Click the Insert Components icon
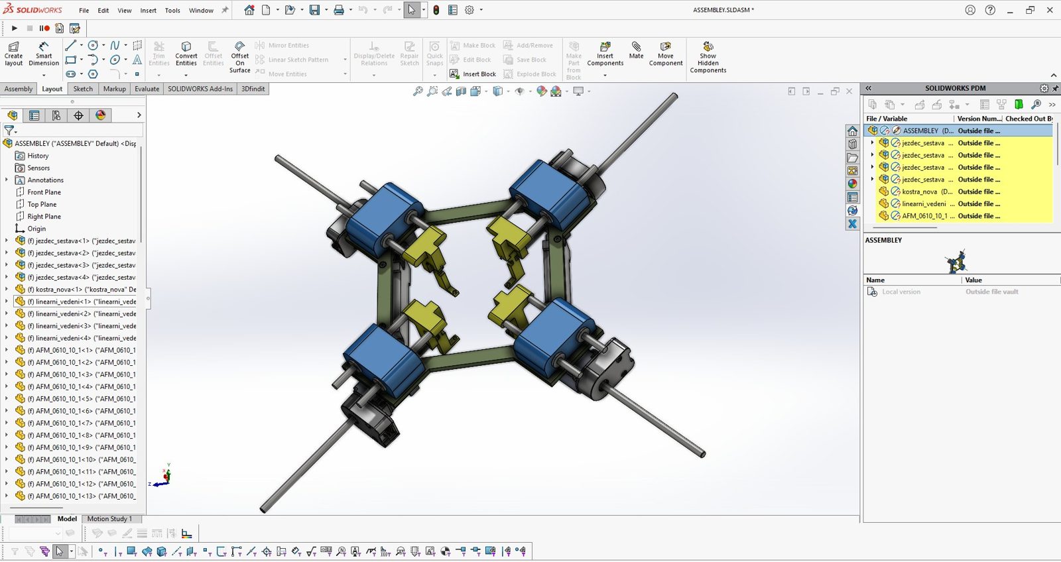The height and width of the screenshot is (562, 1061). tap(605, 54)
